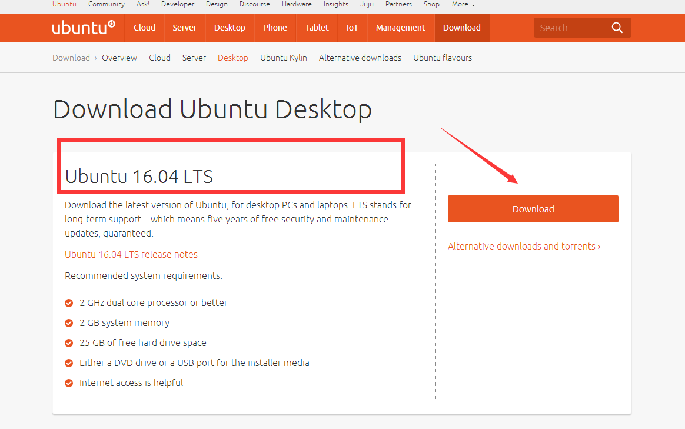Open the Cloud main navigation item
Screen dimensions: 685x429
click(144, 28)
